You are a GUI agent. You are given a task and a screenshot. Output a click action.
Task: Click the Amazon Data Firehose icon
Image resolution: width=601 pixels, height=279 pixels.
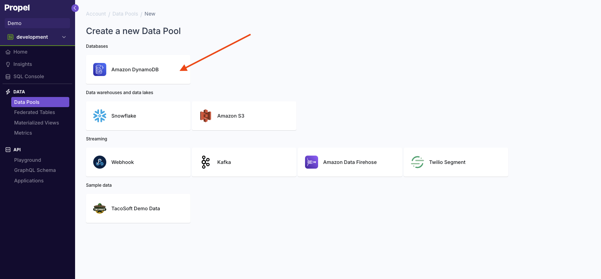point(312,162)
